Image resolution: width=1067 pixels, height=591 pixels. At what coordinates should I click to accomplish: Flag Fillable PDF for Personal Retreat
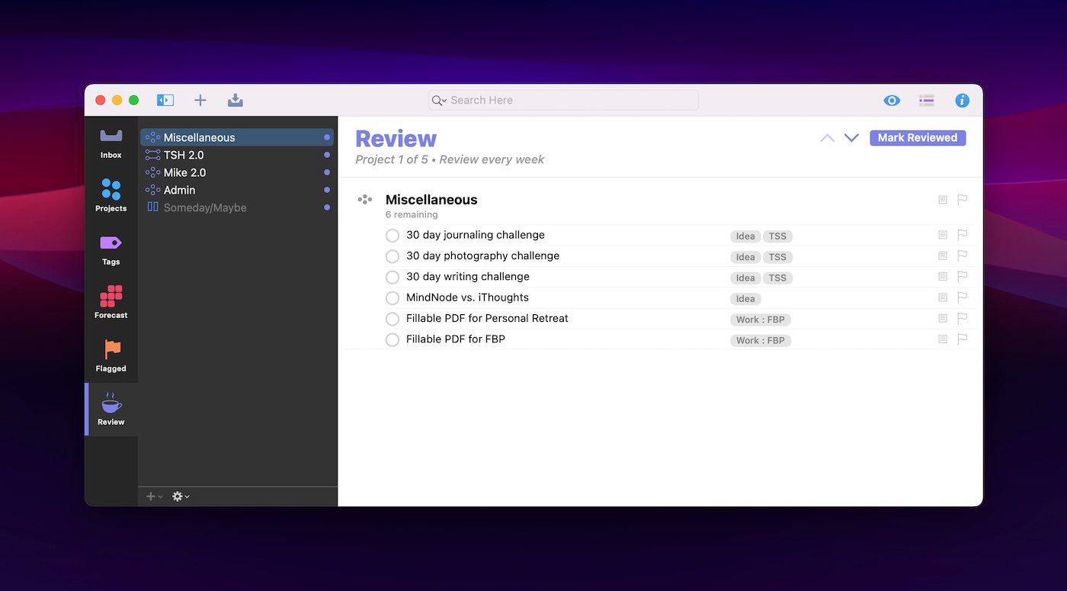coord(963,318)
